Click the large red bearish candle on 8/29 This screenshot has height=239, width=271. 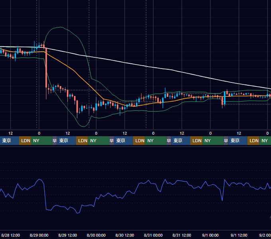(46, 68)
